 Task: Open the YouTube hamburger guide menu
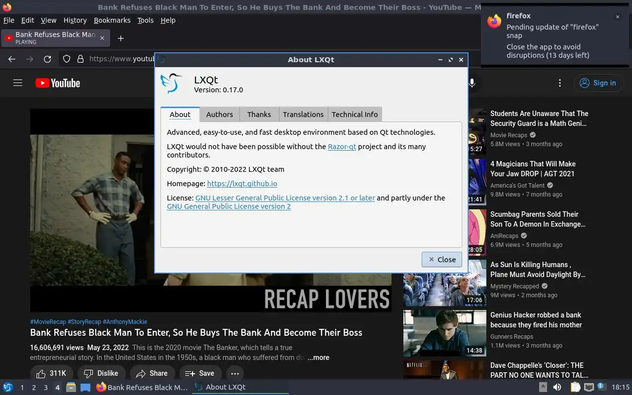point(18,83)
